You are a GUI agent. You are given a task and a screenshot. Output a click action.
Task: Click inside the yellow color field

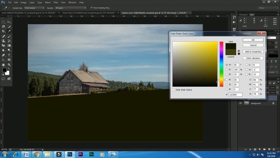click(195, 64)
